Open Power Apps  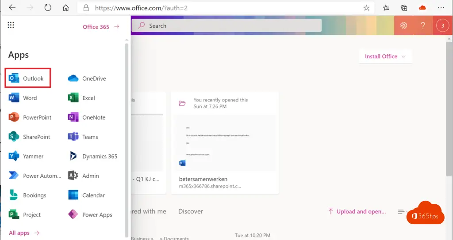point(90,215)
